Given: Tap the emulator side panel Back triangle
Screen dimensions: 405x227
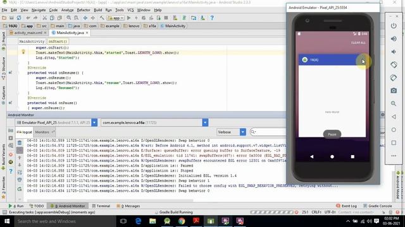Looking at the screenshot, I should click(394, 117).
